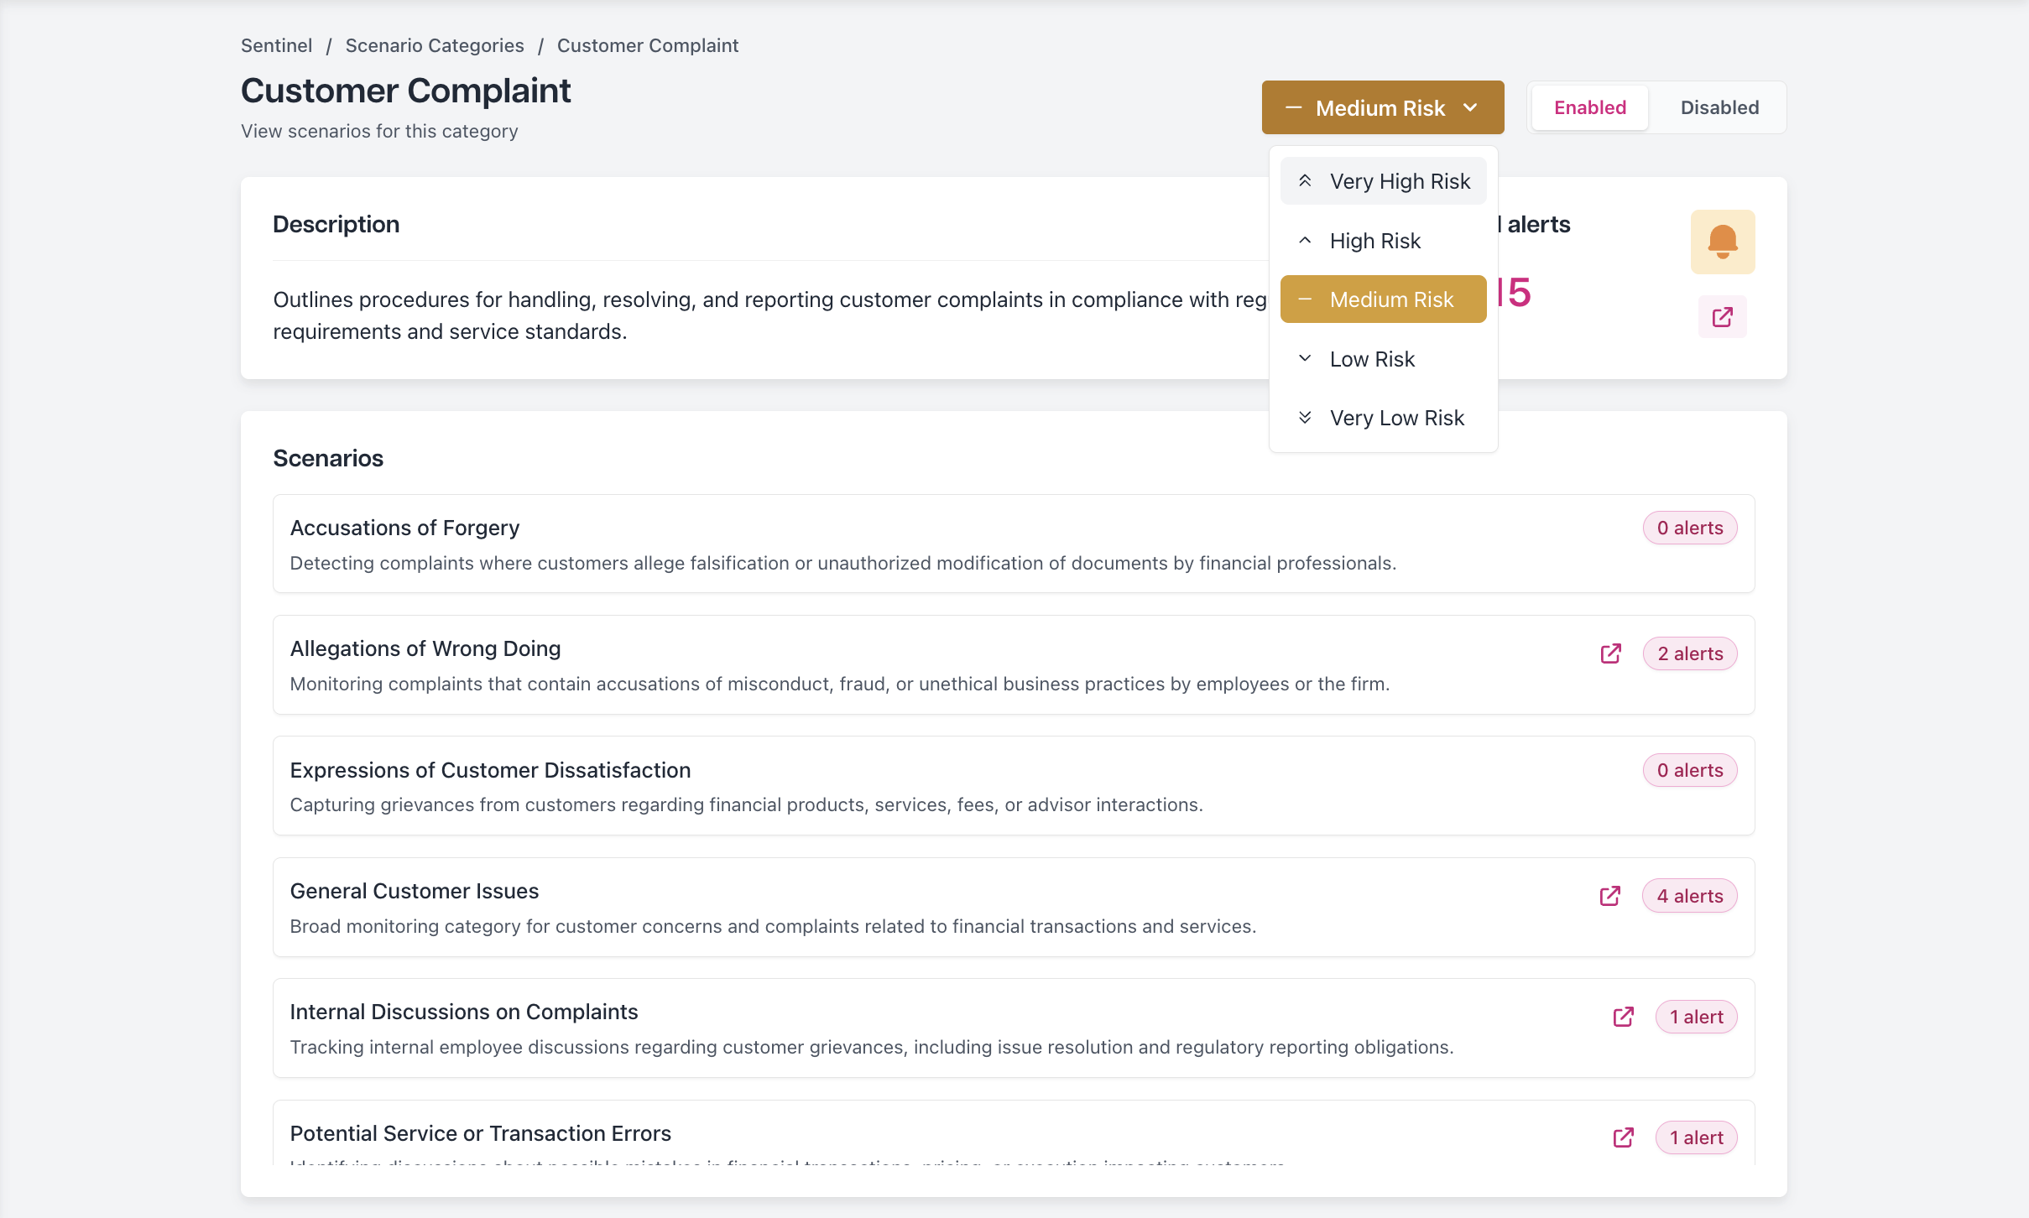Image resolution: width=2029 pixels, height=1218 pixels.
Task: Click the 2 alerts badge
Action: tap(1689, 653)
